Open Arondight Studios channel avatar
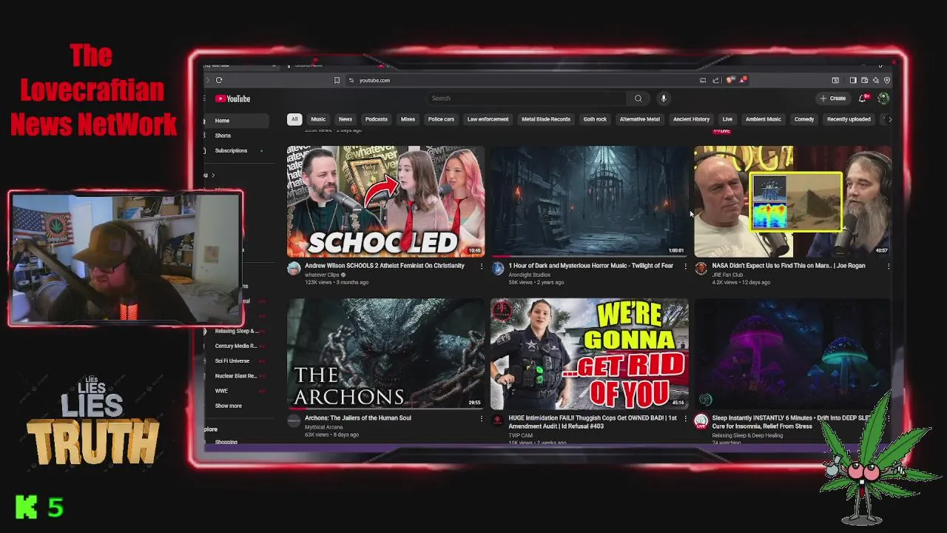The width and height of the screenshot is (947, 533). point(497,269)
